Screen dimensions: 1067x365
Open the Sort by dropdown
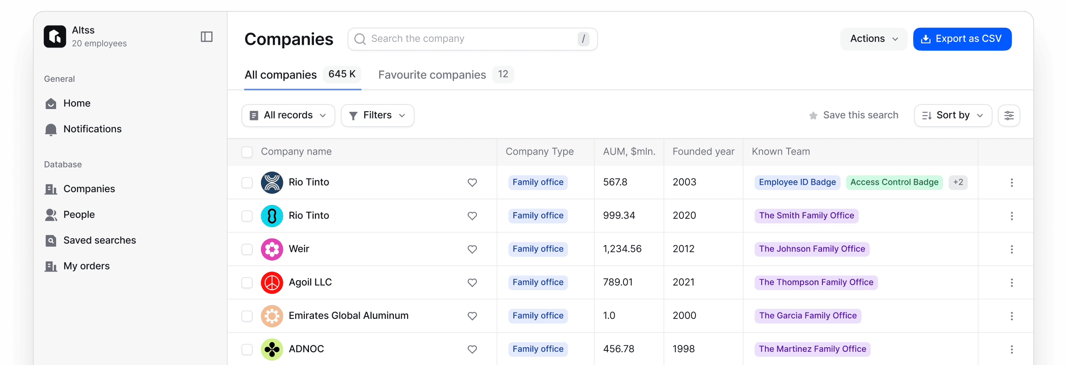(952, 115)
